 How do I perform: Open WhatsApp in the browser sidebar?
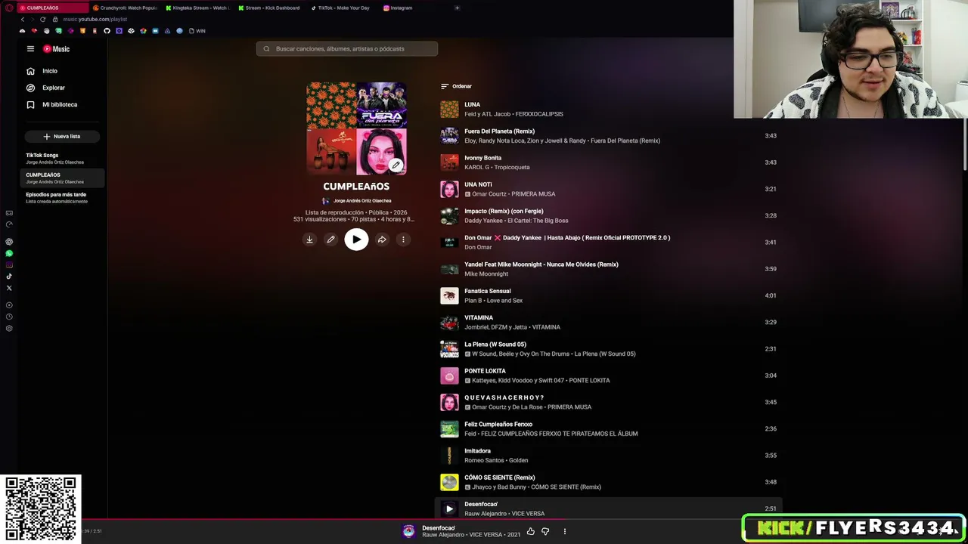click(9, 254)
